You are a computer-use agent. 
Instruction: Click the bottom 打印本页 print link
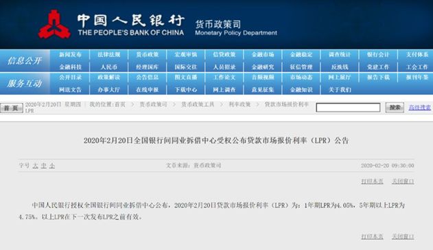click(372, 236)
